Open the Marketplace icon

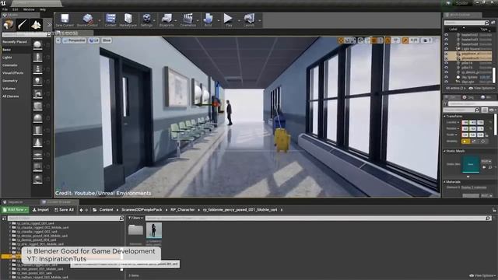coord(128,19)
